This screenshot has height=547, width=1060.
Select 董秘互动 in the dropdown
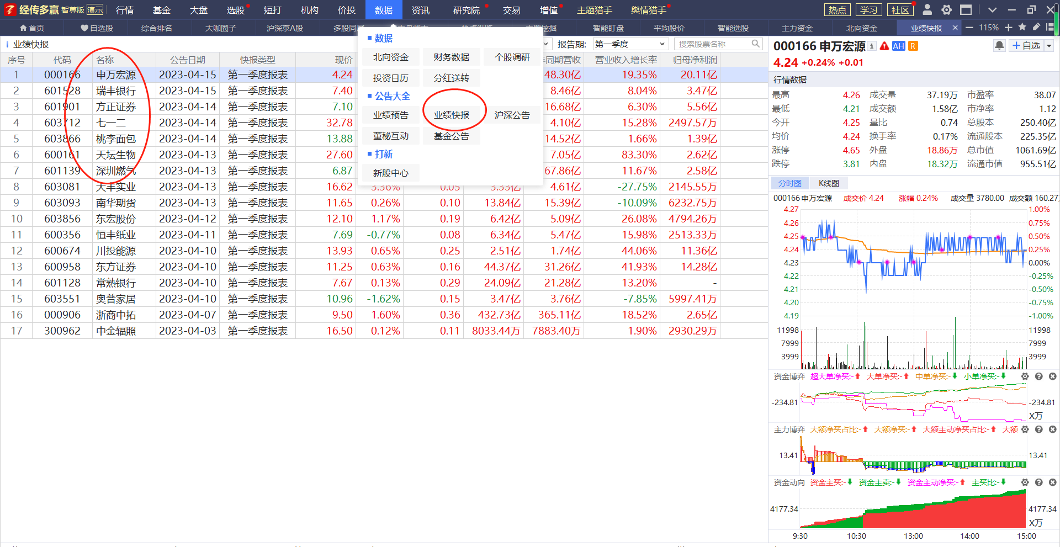pyautogui.click(x=391, y=136)
